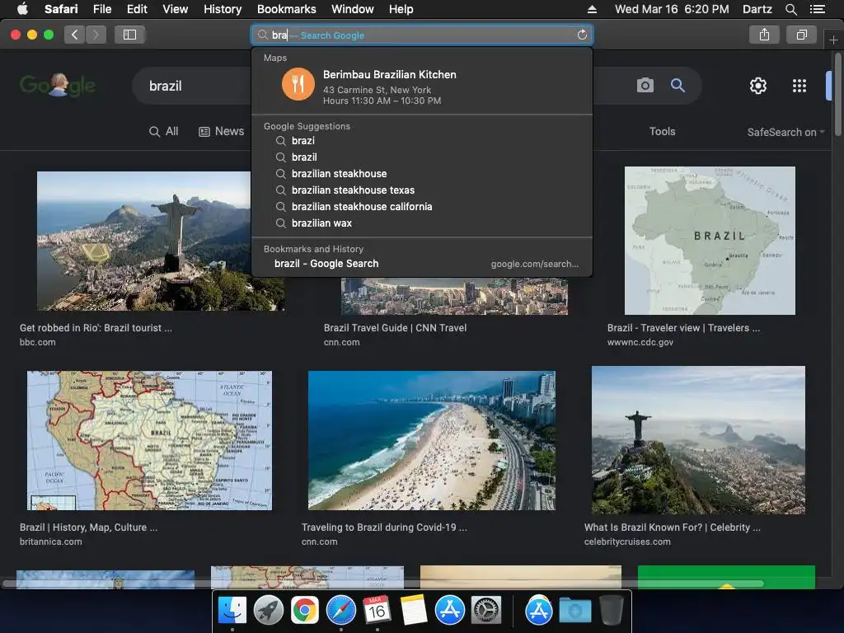Open the Dartz user menu
The height and width of the screenshot is (633, 844).
click(x=757, y=9)
